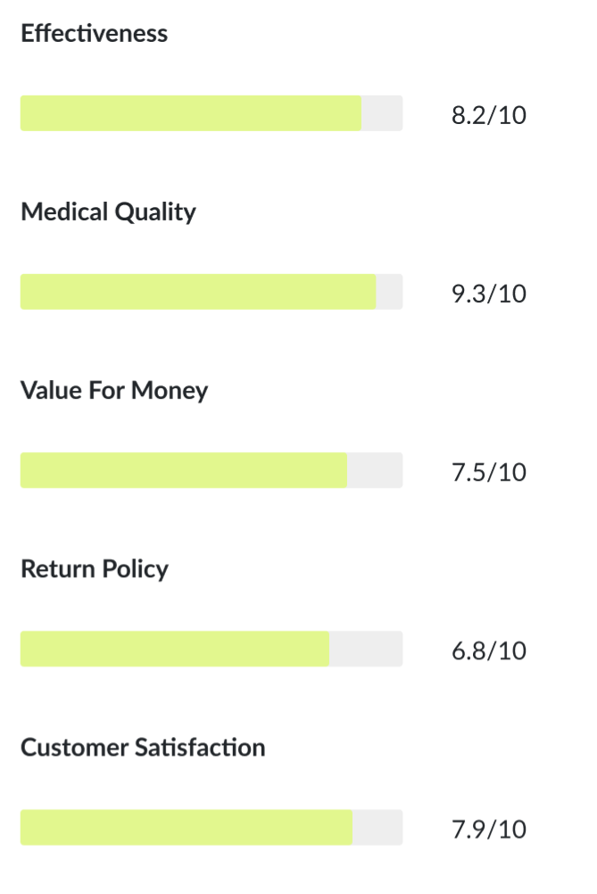This screenshot has height=894, width=597.
Task: Click the Effectiveness heading
Action: tap(94, 34)
